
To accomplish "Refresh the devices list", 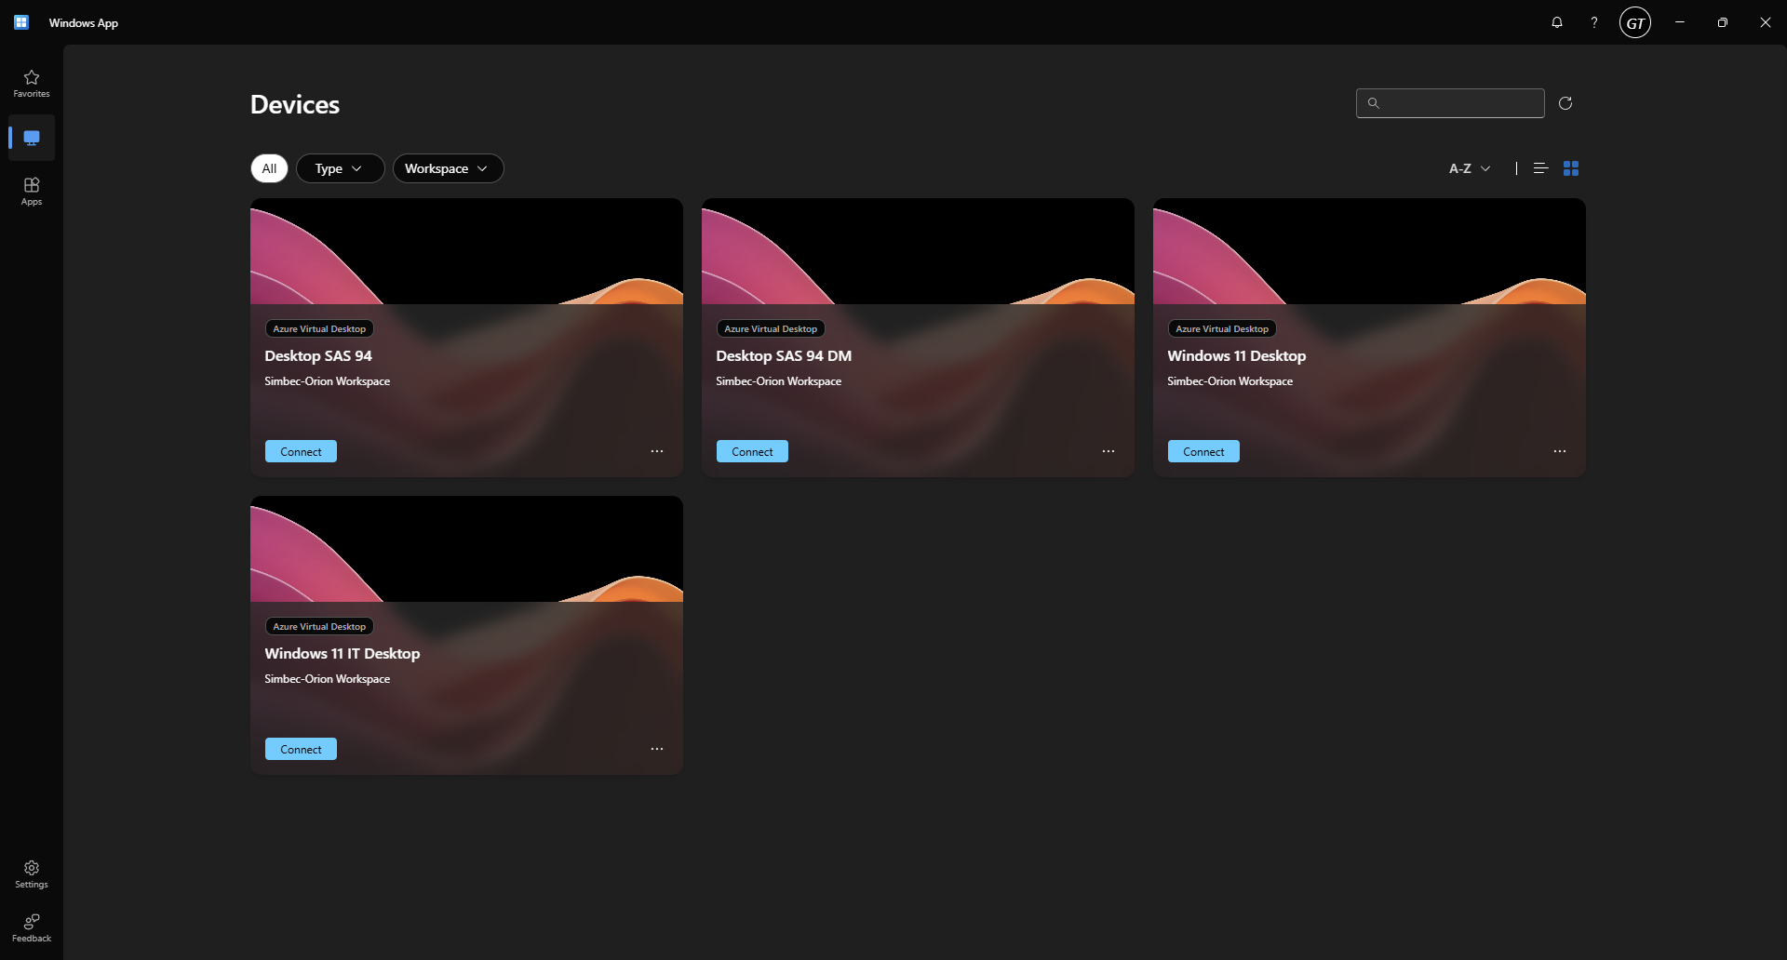I will (1565, 103).
